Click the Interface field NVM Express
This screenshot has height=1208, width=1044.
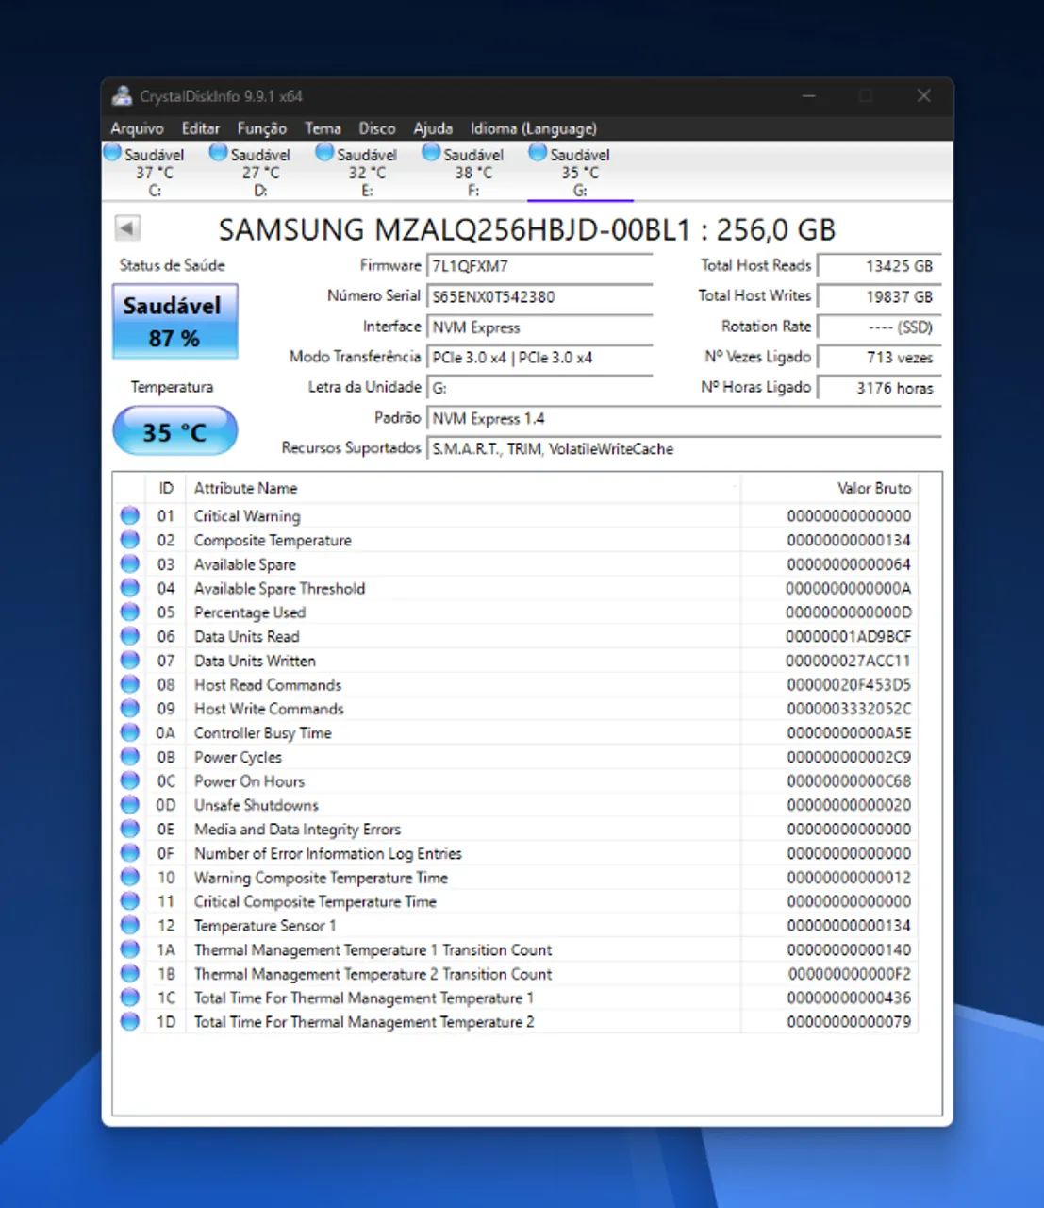click(539, 327)
